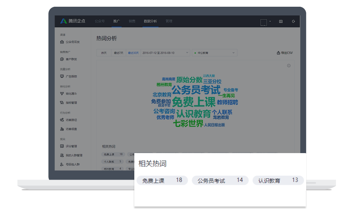Click the 腾讯企点 logo icon
The image size is (353, 216).
click(x=63, y=21)
